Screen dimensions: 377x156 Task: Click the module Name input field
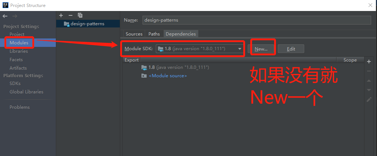257,20
